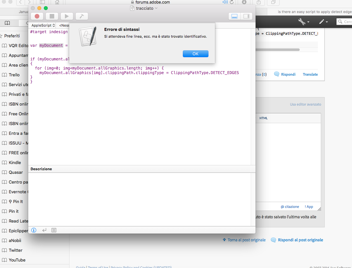Viewport: 352px width, 268px height.
Task: Click the Stop button in Script Editor
Action: 52,16
